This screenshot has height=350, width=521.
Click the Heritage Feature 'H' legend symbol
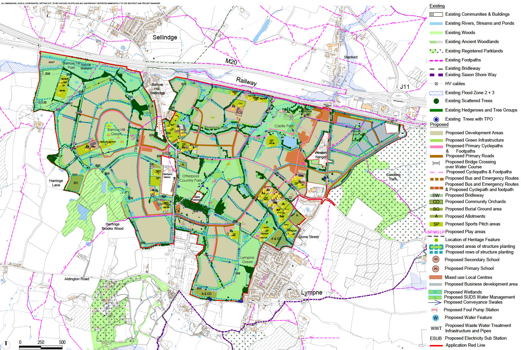[436, 240]
